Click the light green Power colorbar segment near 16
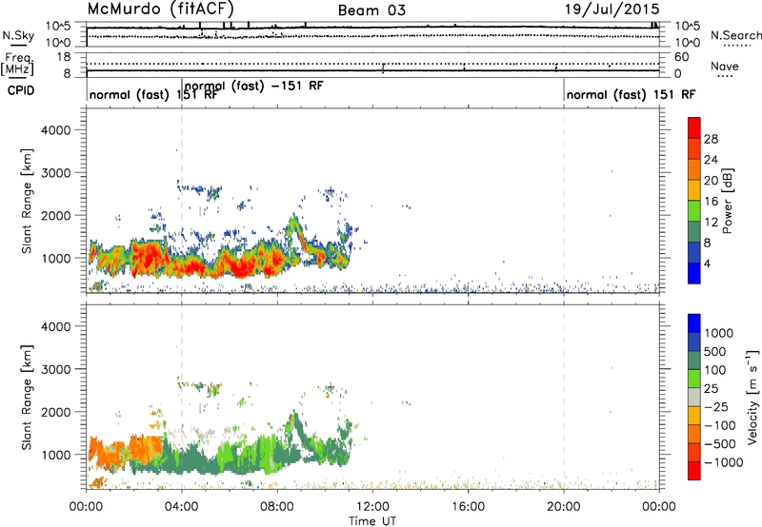 click(x=694, y=210)
